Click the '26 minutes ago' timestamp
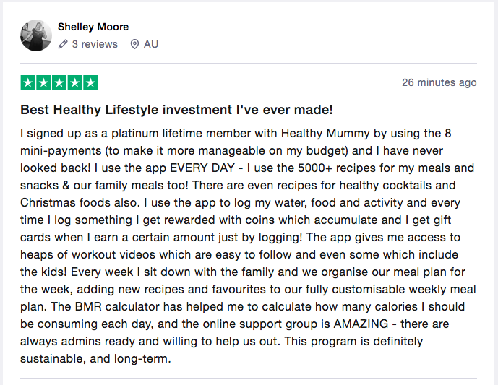 439,82
